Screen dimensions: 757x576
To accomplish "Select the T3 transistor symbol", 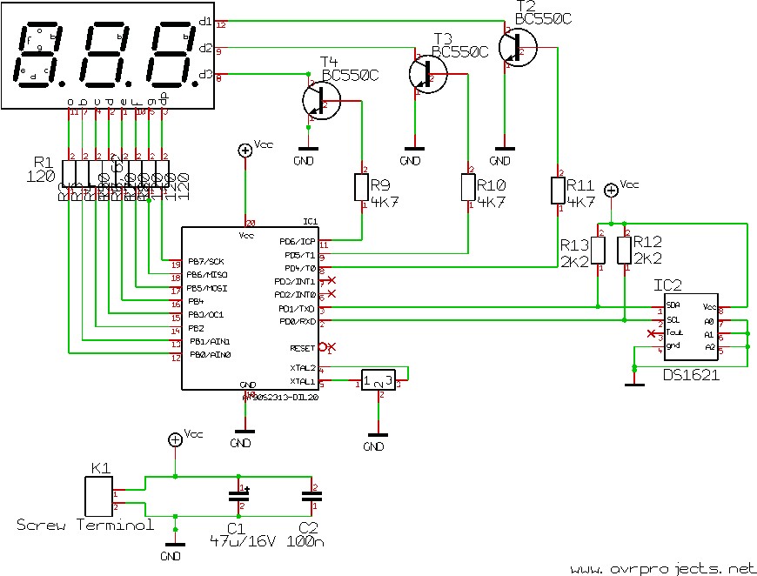I will 428,74.
